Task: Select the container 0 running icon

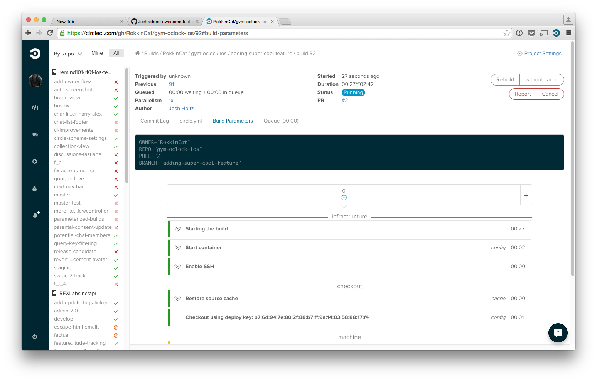Action: tap(344, 198)
